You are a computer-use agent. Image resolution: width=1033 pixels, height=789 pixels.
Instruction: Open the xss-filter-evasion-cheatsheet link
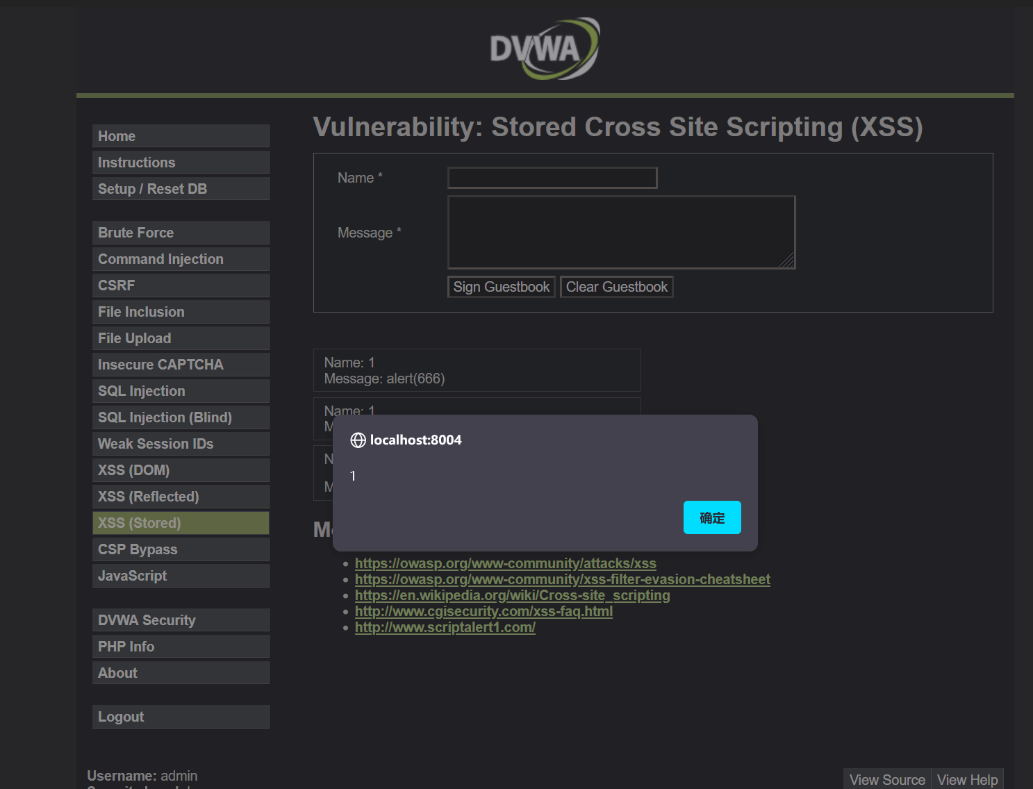click(563, 579)
